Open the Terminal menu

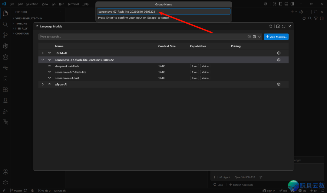tap(73, 4)
